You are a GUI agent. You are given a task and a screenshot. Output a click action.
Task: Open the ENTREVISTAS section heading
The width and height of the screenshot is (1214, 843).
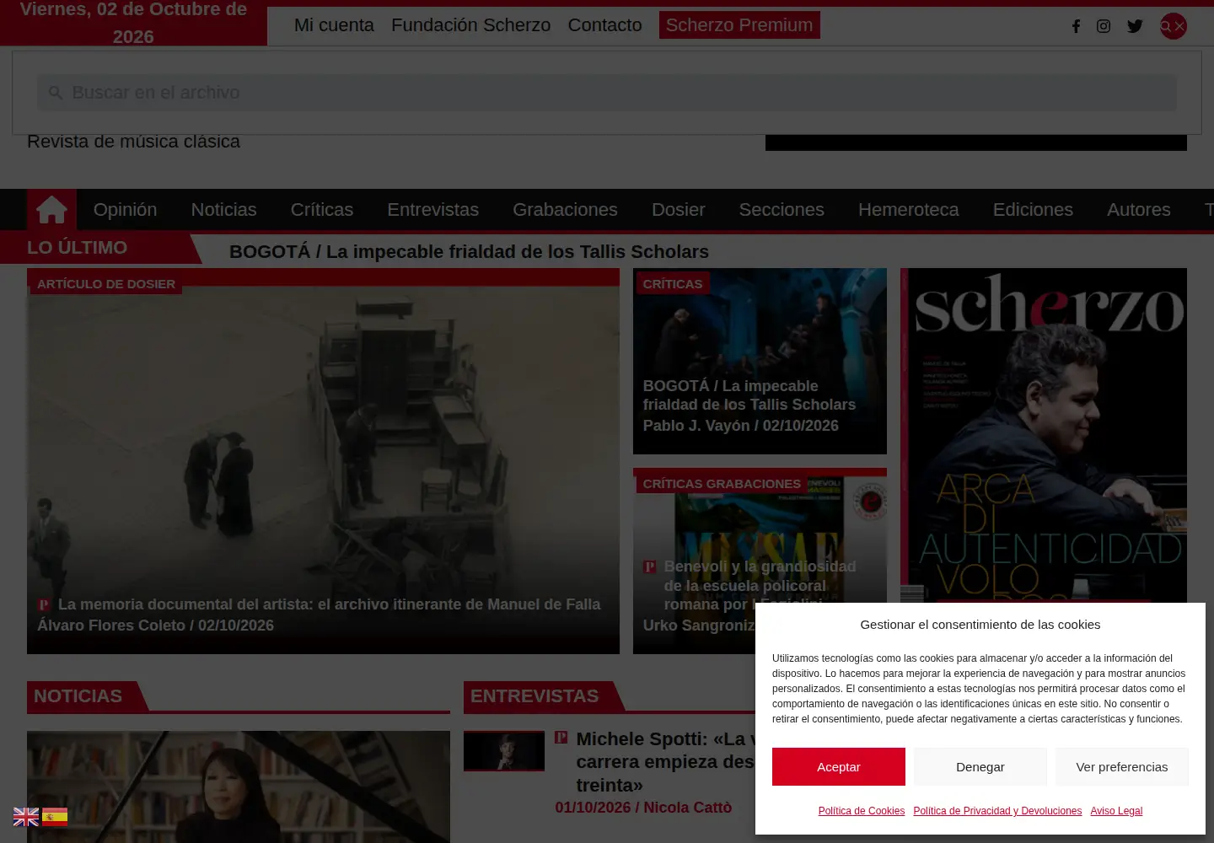[x=534, y=696]
